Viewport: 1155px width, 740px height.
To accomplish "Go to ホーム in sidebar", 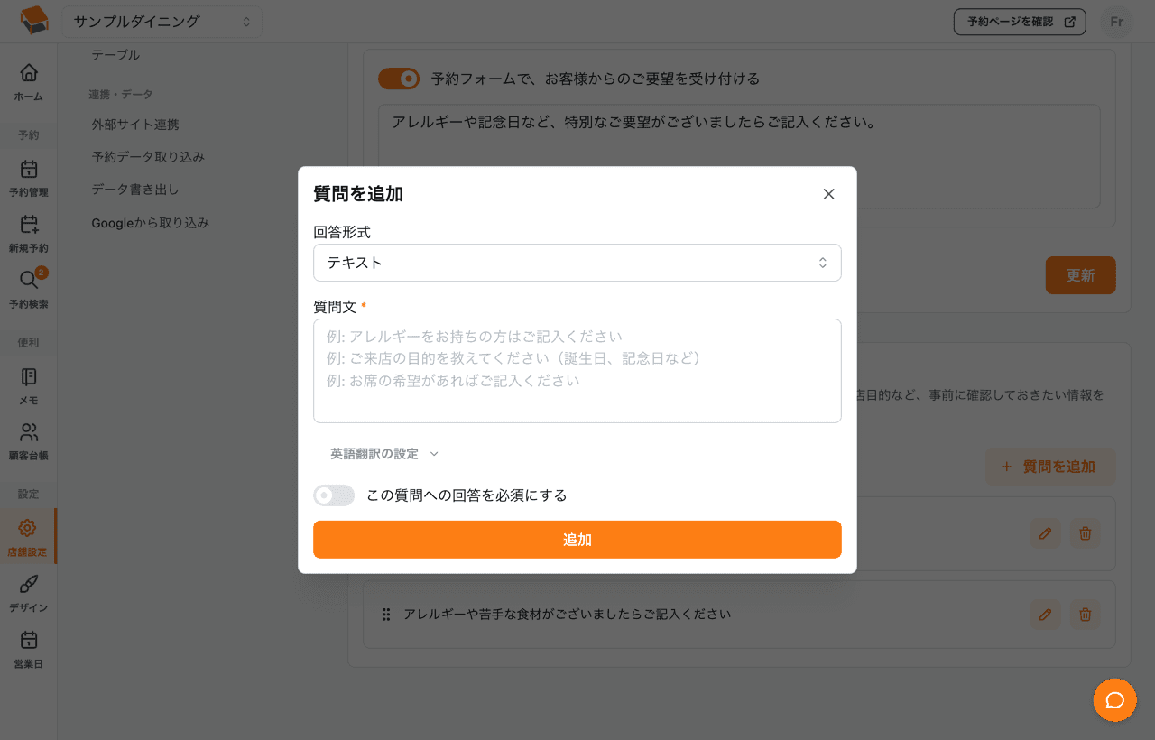I will pos(29,82).
